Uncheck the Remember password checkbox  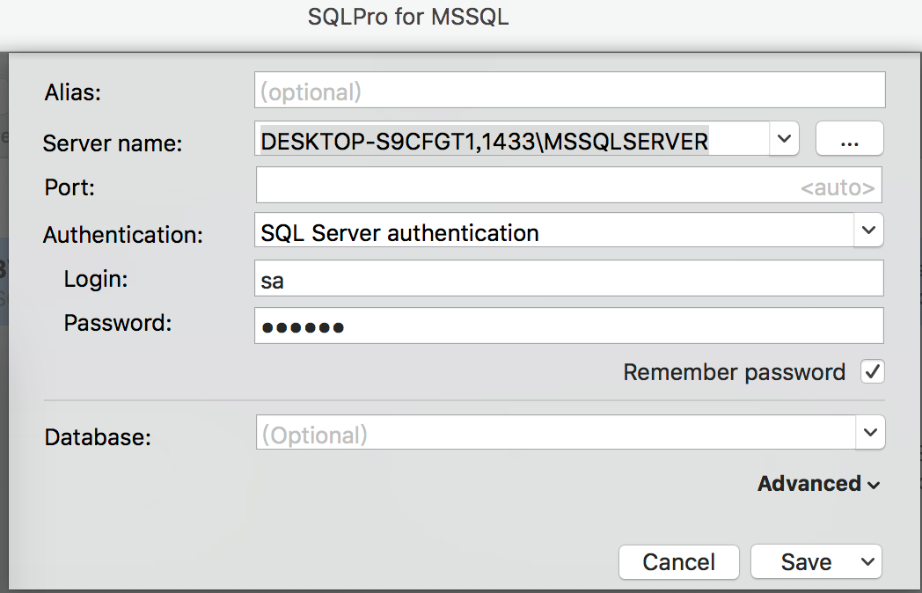coord(873,371)
